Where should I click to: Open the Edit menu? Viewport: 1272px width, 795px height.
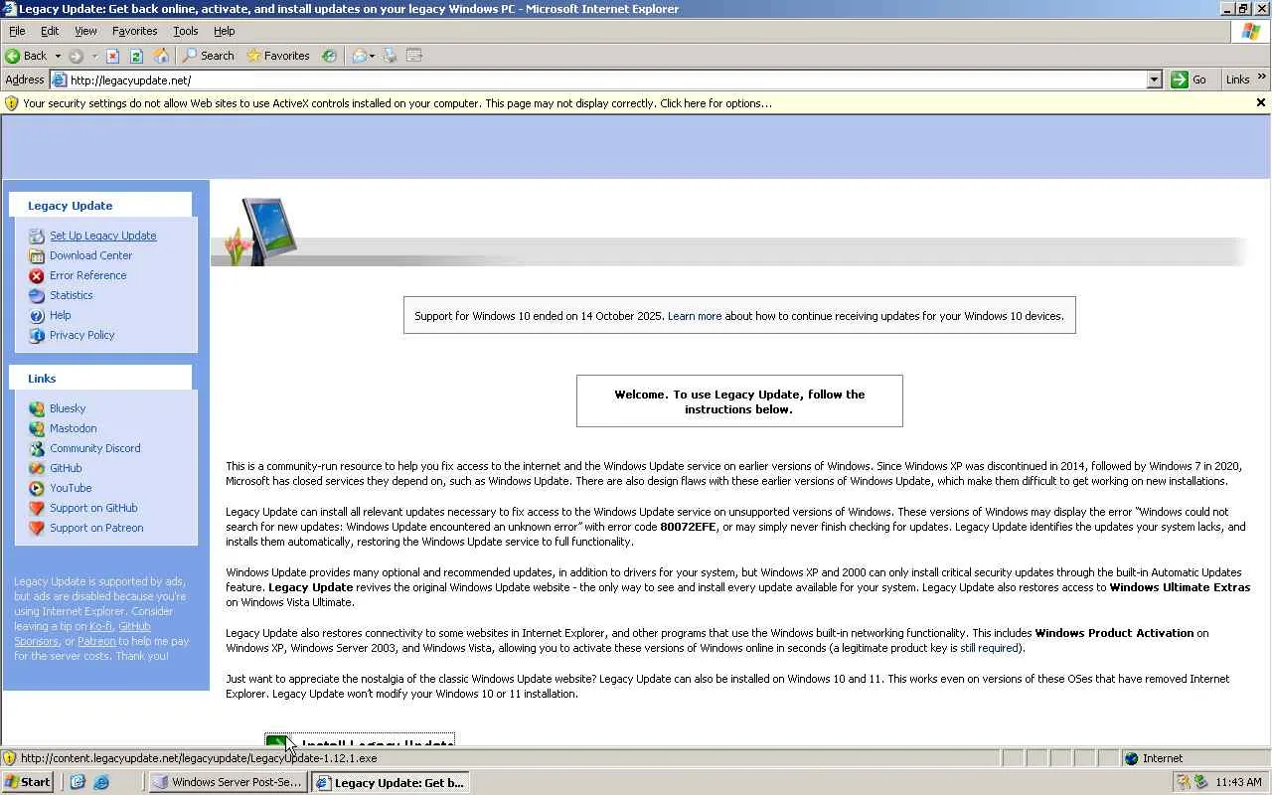pyautogui.click(x=50, y=31)
